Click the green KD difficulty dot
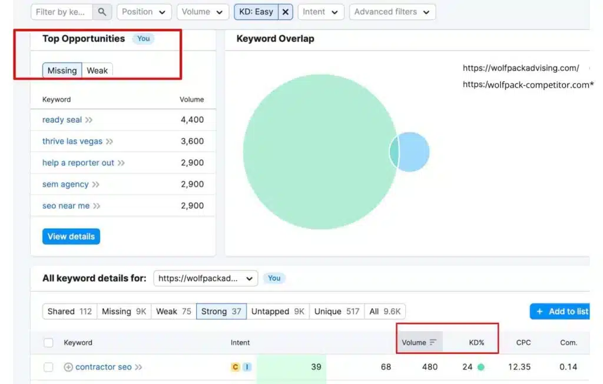The image size is (603, 384). pos(481,367)
